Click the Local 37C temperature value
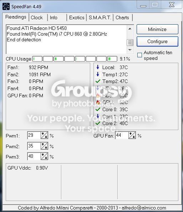This screenshot has height=212, width=183. click(x=124, y=67)
